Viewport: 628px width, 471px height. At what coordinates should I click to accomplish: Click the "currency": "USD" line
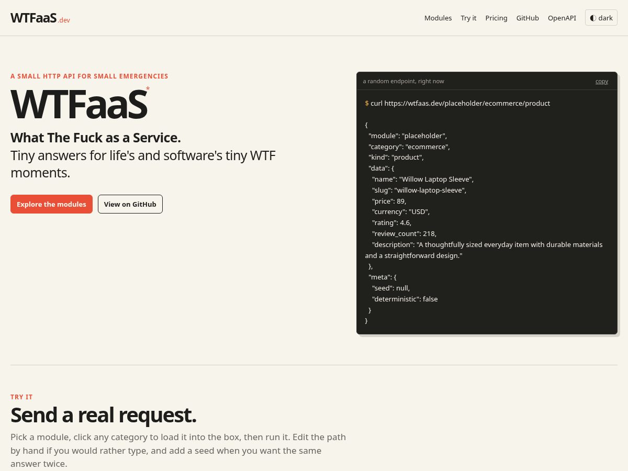(x=401, y=211)
